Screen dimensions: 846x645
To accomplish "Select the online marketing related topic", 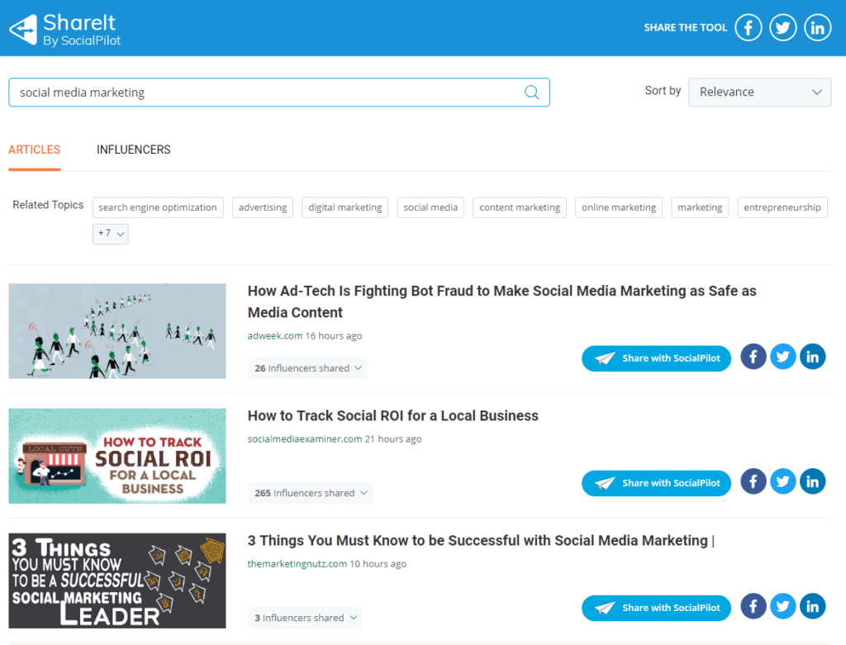I will pyautogui.click(x=619, y=207).
